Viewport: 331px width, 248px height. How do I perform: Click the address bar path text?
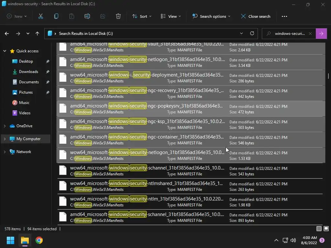86,34
